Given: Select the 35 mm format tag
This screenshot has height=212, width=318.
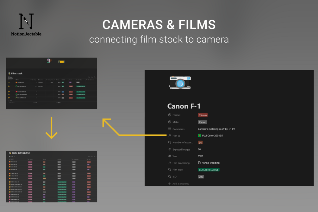Looking at the screenshot, I should 203,115.
